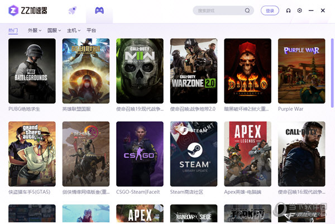Click the search magnifier icon
The image size is (335, 224).
coord(247,11)
